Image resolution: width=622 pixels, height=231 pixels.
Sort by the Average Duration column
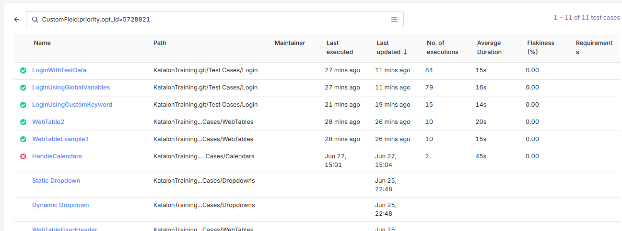[x=489, y=47]
